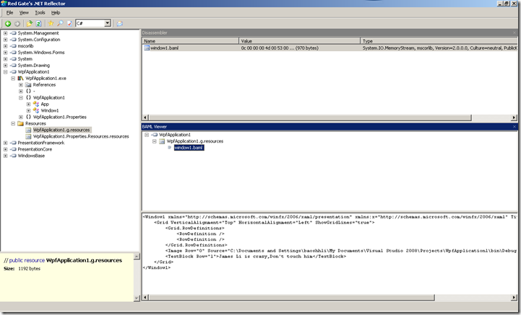Select the App class icon
Image resolution: width=521 pixels, height=315 pixels.
(36, 104)
